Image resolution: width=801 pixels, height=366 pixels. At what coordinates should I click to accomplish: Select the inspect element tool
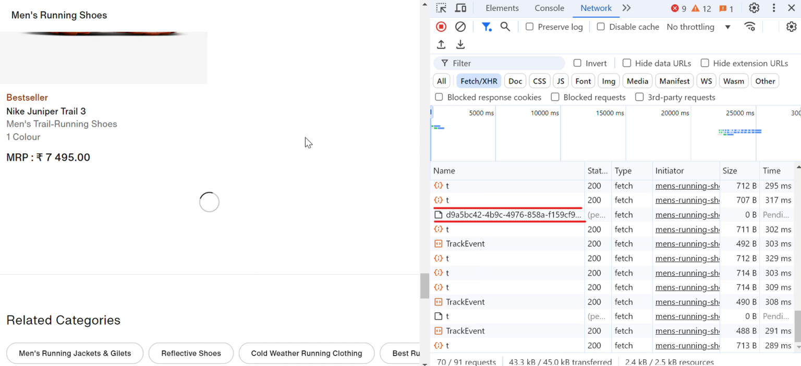point(441,8)
